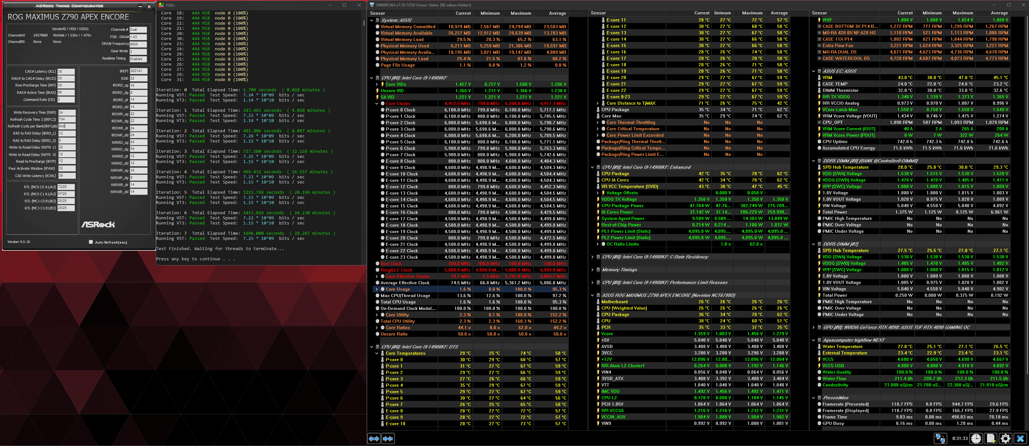
Task: Expand the Core Ratios row
Action: click(377, 328)
